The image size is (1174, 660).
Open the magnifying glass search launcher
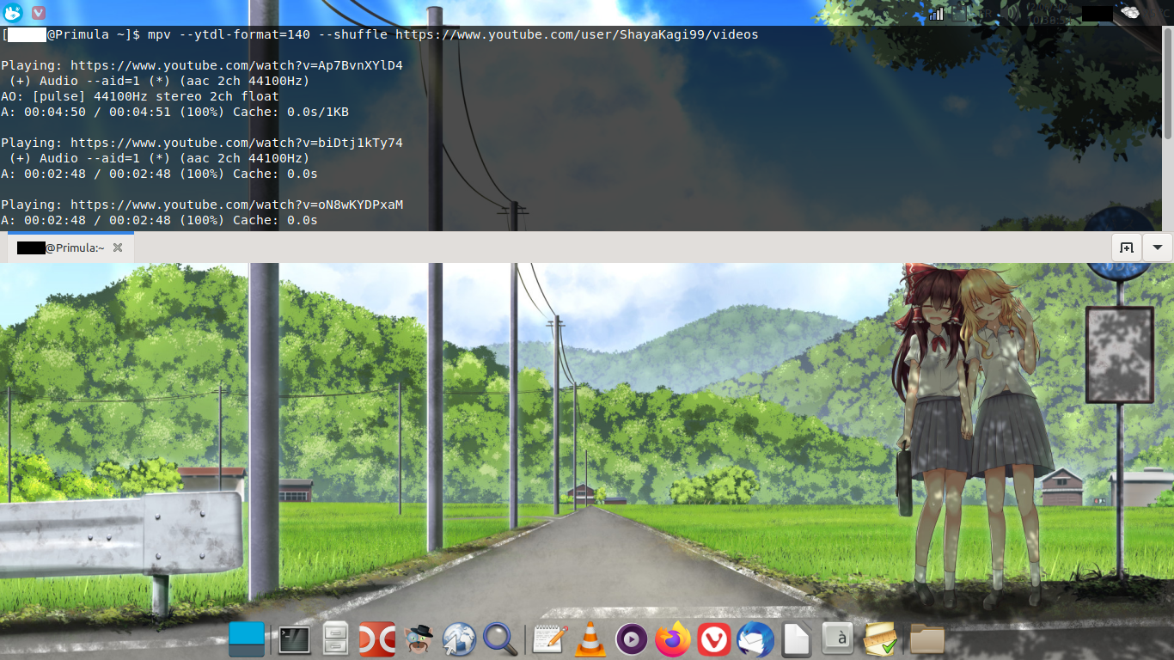[500, 639]
